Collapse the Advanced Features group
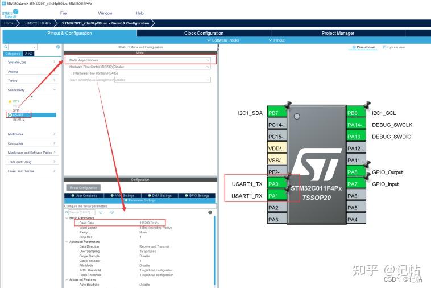The width and height of the screenshot is (431, 288). (x=67, y=280)
